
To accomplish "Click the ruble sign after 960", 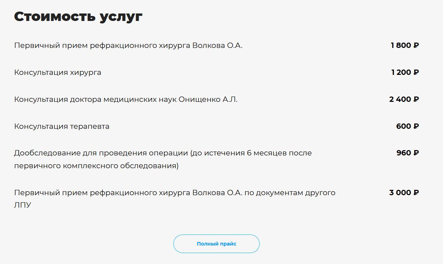I will click(x=416, y=153).
